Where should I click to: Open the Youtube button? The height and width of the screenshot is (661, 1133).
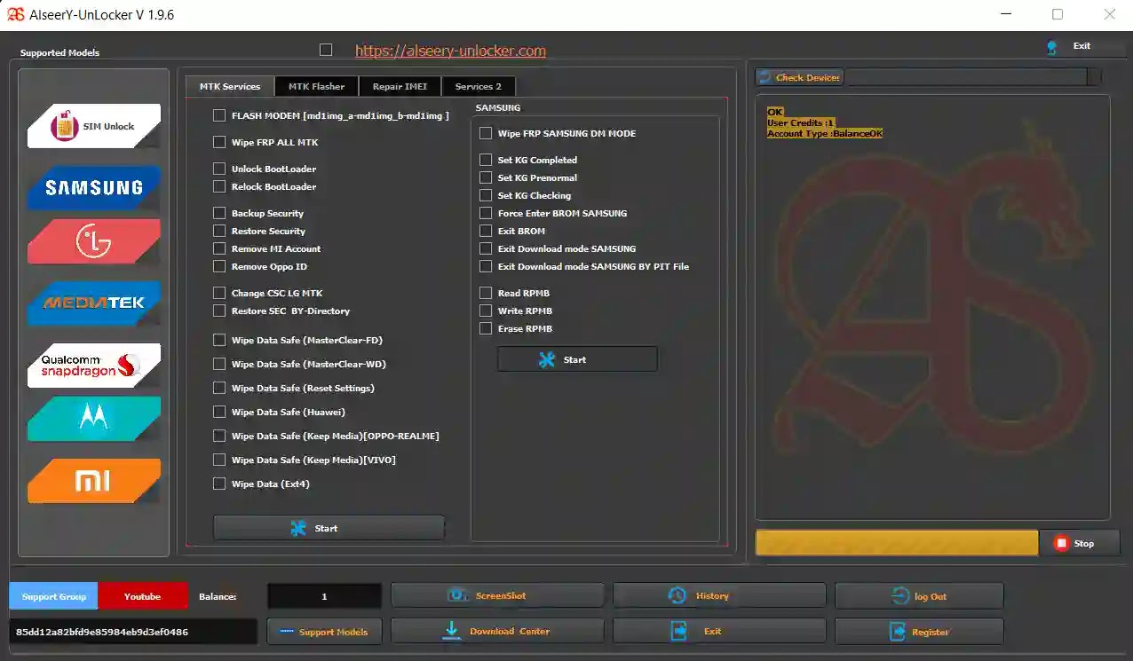[x=143, y=596]
